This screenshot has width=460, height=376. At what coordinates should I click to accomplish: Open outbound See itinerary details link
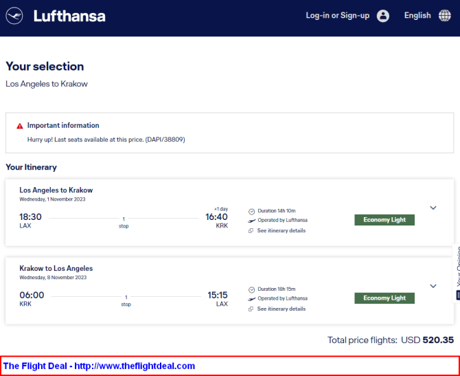281,230
